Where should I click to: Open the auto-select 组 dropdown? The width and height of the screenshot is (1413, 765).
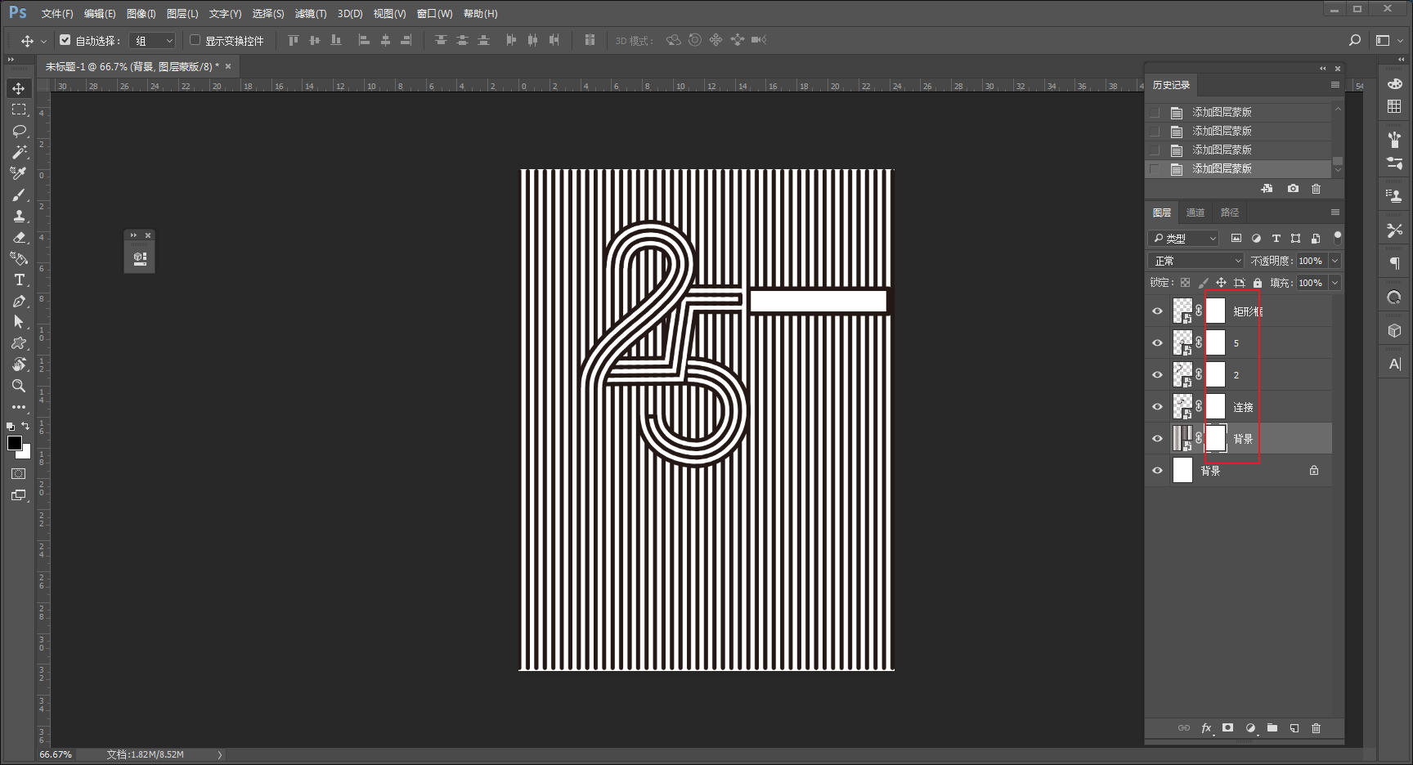154,40
